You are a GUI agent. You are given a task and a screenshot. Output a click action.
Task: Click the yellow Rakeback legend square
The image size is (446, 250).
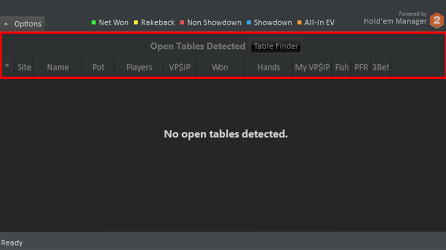tap(136, 22)
